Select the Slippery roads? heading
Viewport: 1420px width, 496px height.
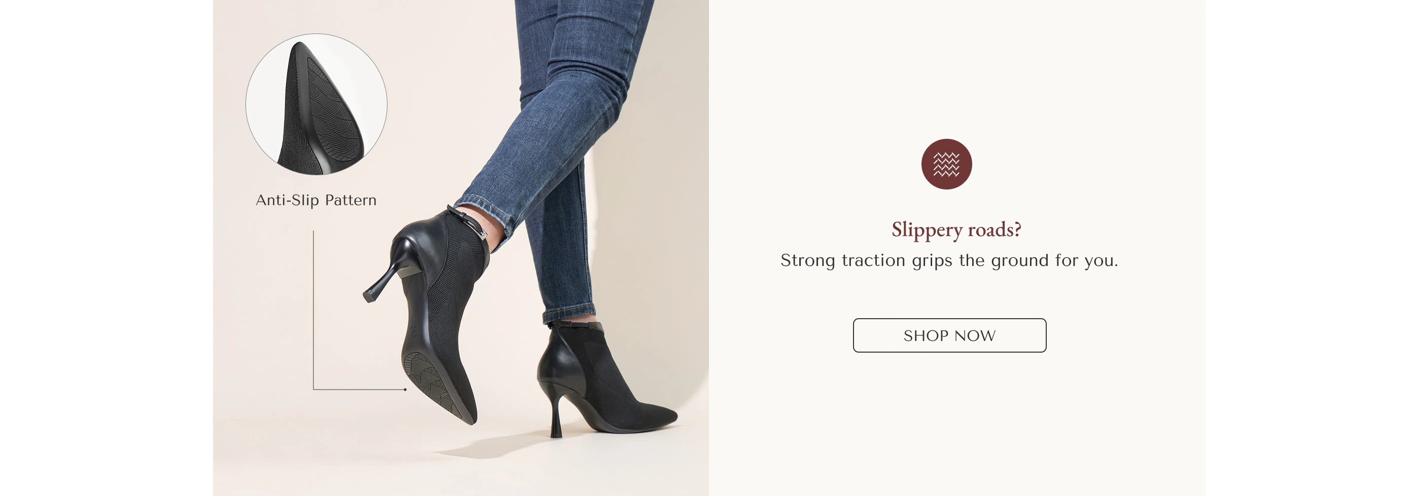[956, 230]
